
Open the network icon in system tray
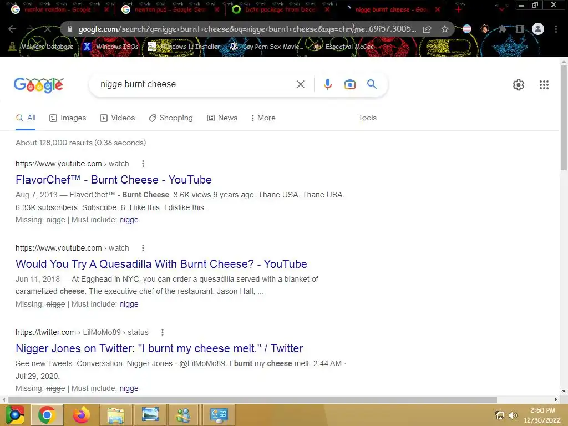point(500,415)
